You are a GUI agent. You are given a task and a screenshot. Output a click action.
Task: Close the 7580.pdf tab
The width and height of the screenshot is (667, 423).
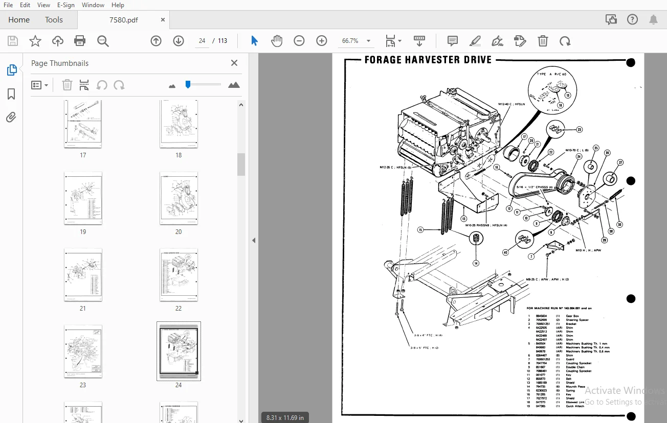163,20
